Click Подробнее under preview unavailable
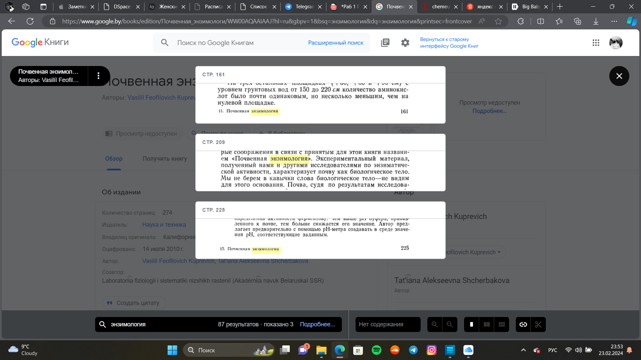Image resolution: width=641 pixels, height=360 pixels. click(489, 111)
